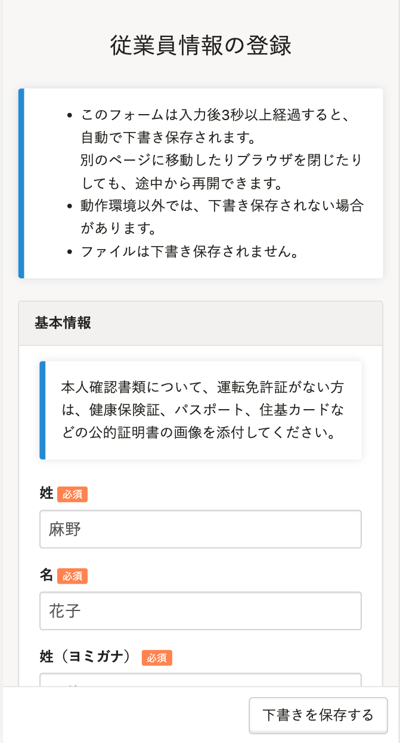Focus the 名 field containing 花子
This screenshot has height=743, width=400.
pyautogui.click(x=200, y=611)
